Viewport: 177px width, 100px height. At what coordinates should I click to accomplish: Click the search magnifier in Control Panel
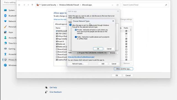166,5
